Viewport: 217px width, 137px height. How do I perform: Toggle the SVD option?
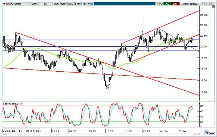(70, 4)
